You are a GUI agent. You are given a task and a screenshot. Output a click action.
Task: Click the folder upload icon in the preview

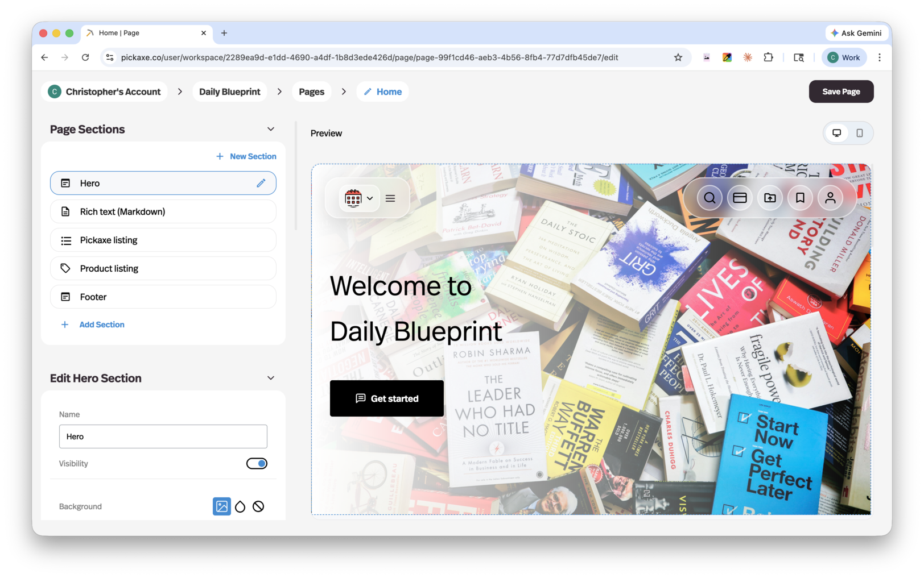point(770,198)
